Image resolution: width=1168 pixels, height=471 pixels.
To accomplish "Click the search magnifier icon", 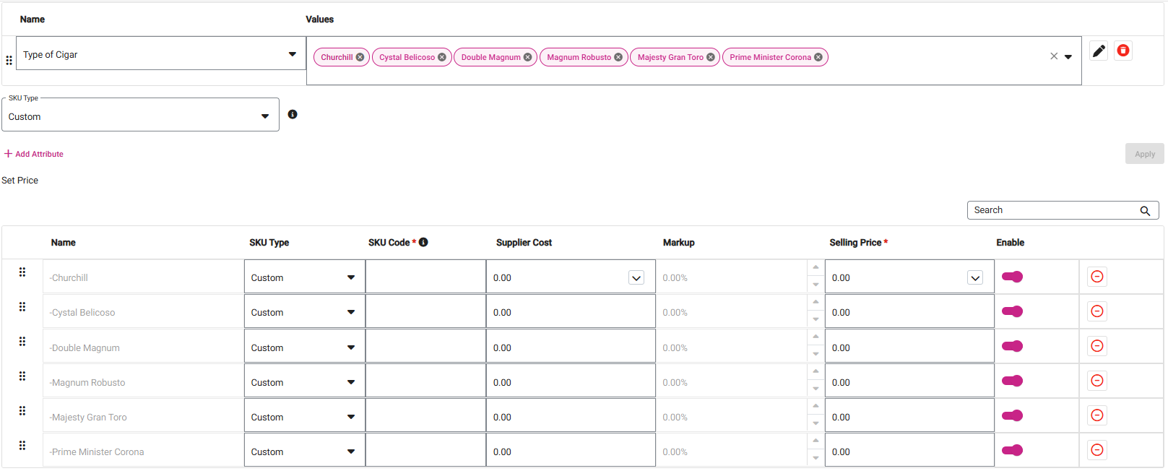I will point(1145,211).
